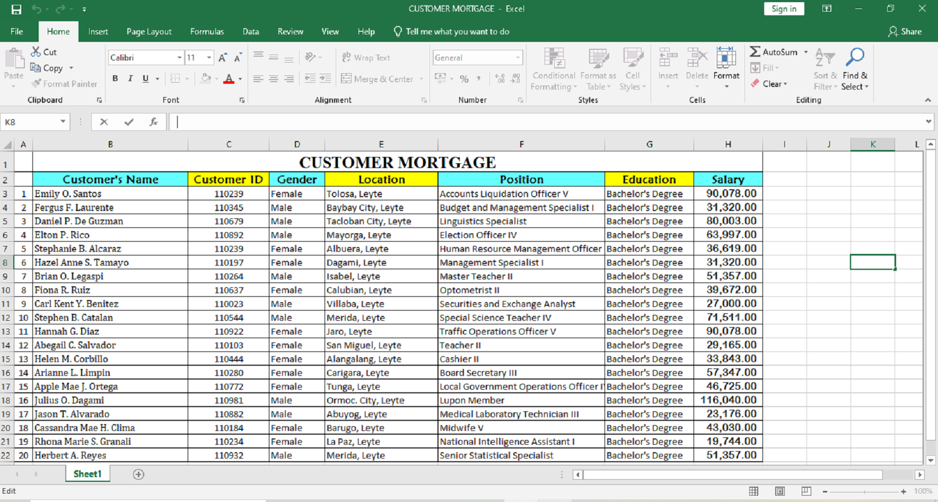Click the Format Painter brush icon
938x502 pixels.
[36, 83]
